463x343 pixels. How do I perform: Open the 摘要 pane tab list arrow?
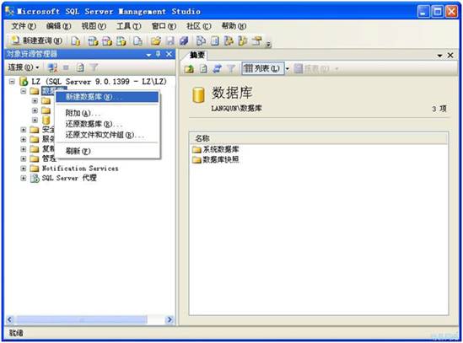click(x=439, y=55)
